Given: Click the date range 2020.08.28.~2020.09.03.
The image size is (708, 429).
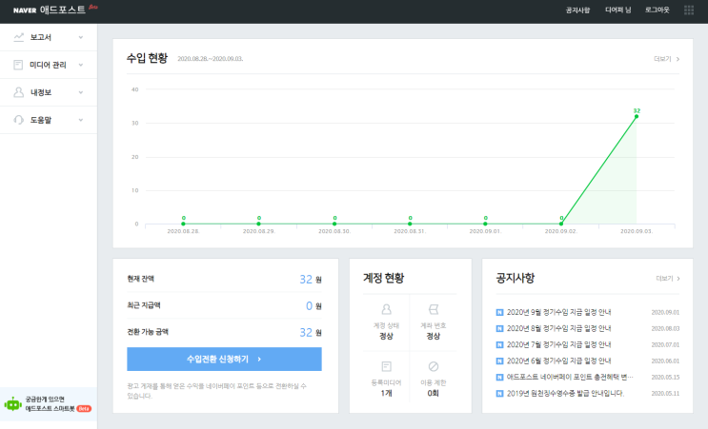Looking at the screenshot, I should point(210,59).
